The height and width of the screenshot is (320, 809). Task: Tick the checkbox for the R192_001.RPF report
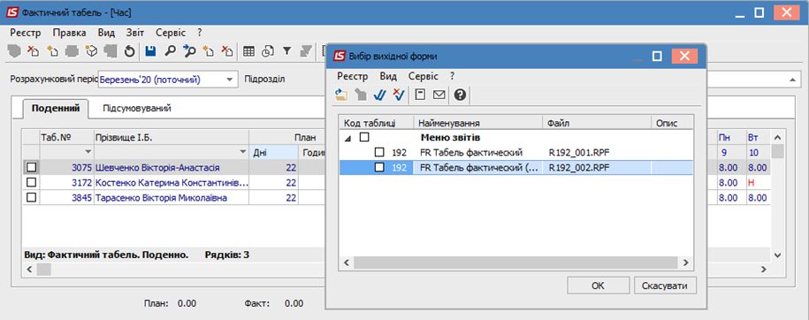[x=379, y=152]
